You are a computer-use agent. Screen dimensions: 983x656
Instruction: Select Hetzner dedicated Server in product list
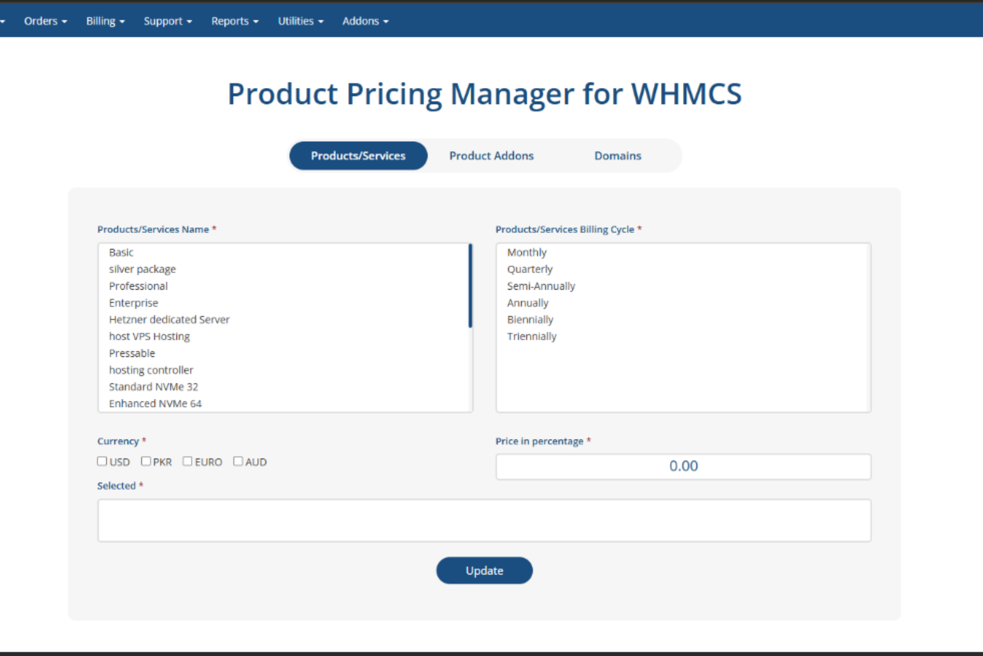pyautogui.click(x=169, y=319)
